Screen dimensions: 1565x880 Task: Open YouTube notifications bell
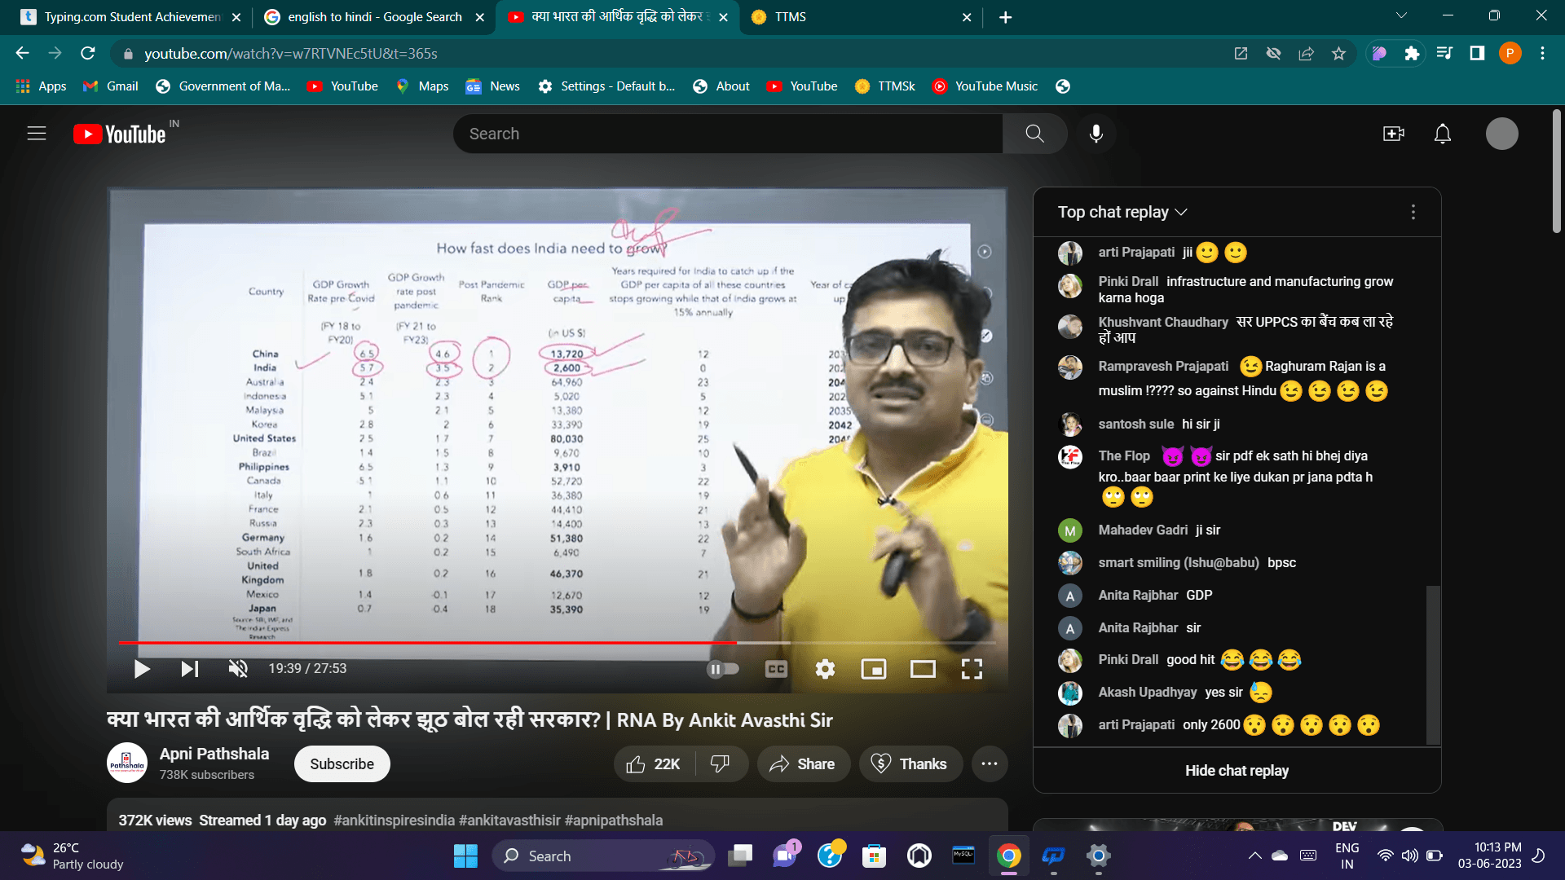click(1443, 134)
